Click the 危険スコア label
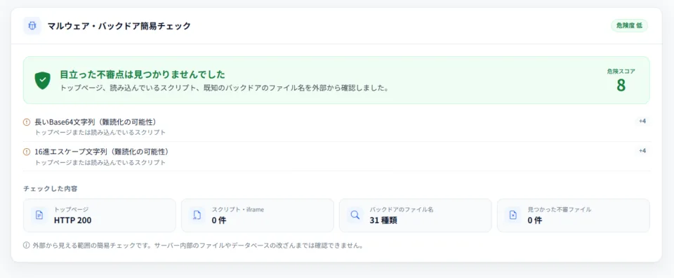This screenshot has width=674, height=278. pos(621,72)
